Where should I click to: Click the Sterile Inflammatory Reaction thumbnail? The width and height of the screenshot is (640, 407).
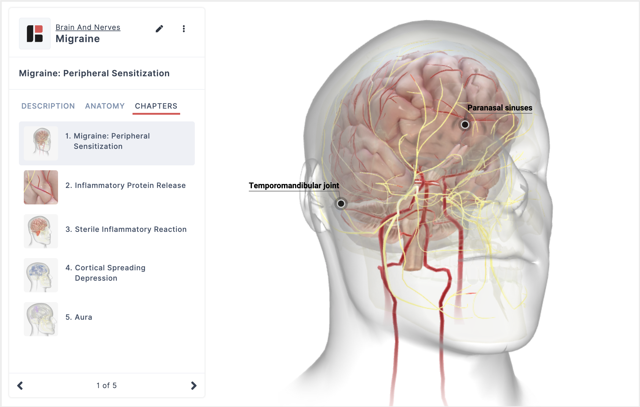[x=41, y=231]
